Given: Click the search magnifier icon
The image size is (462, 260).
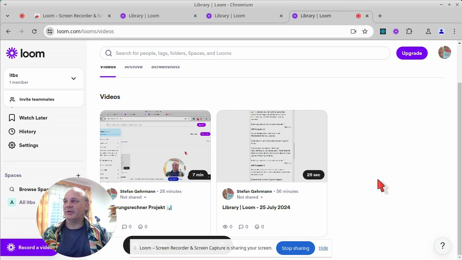Looking at the screenshot, I should (109, 53).
